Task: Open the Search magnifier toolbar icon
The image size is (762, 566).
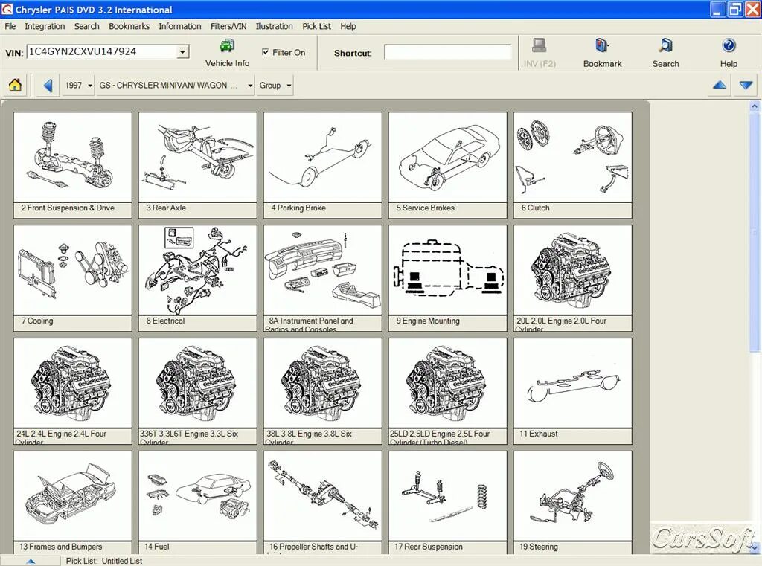Action: (665, 45)
